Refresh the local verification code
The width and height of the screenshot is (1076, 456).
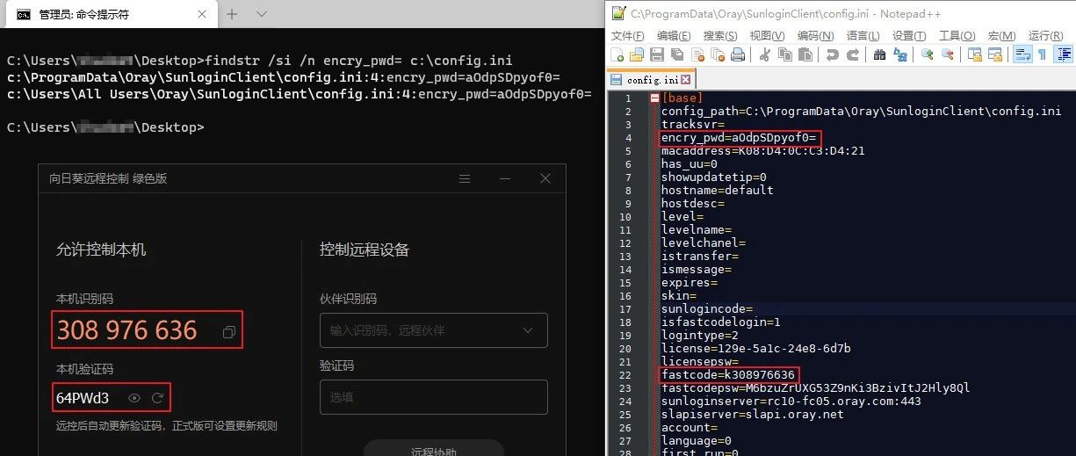[157, 398]
